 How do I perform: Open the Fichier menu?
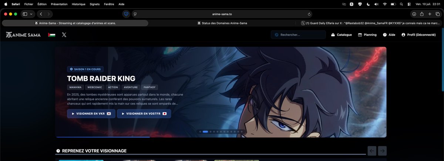28,4
